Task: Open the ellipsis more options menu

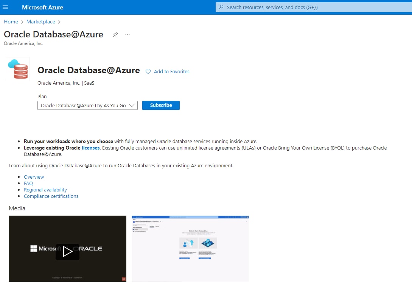Action: pyautogui.click(x=127, y=34)
